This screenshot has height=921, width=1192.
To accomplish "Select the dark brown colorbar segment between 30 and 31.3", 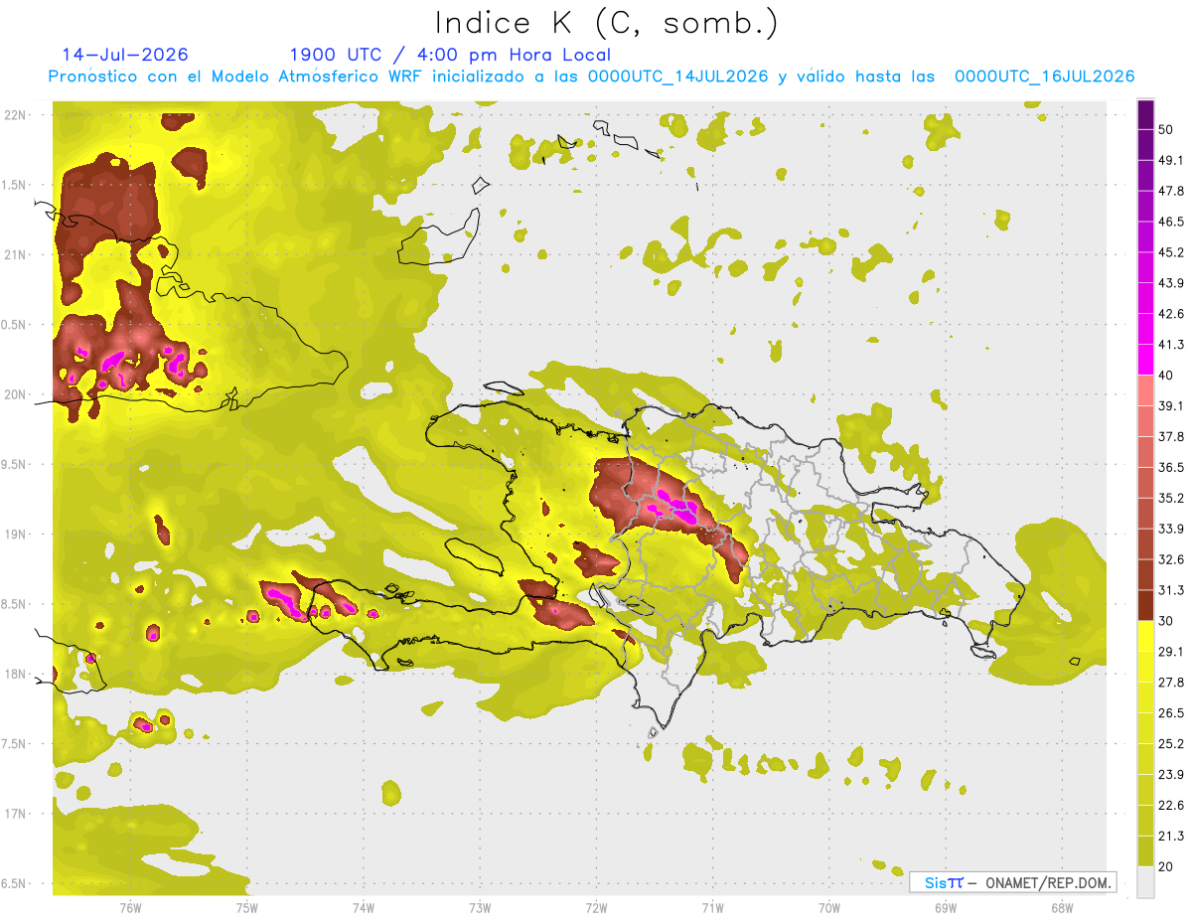I will click(x=1145, y=605).
